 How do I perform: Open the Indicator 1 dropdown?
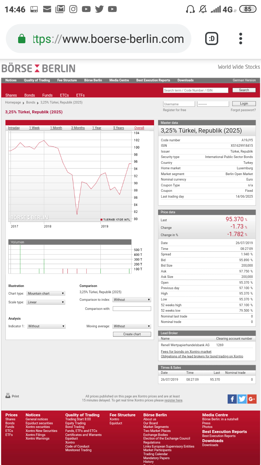pyautogui.click(x=46, y=326)
